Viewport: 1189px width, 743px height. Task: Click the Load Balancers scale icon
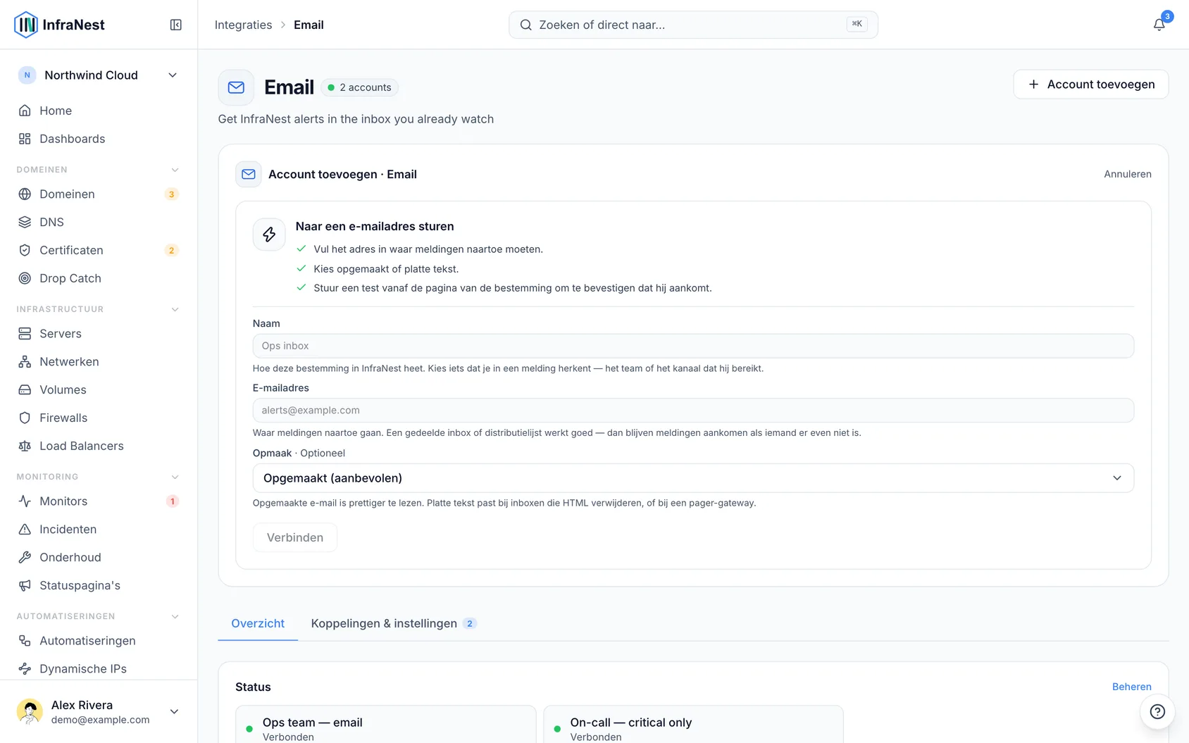point(25,446)
